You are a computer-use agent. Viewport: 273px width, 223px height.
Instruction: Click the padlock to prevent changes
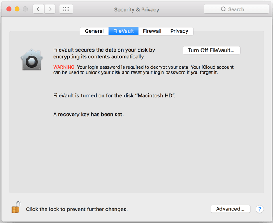[16, 207]
